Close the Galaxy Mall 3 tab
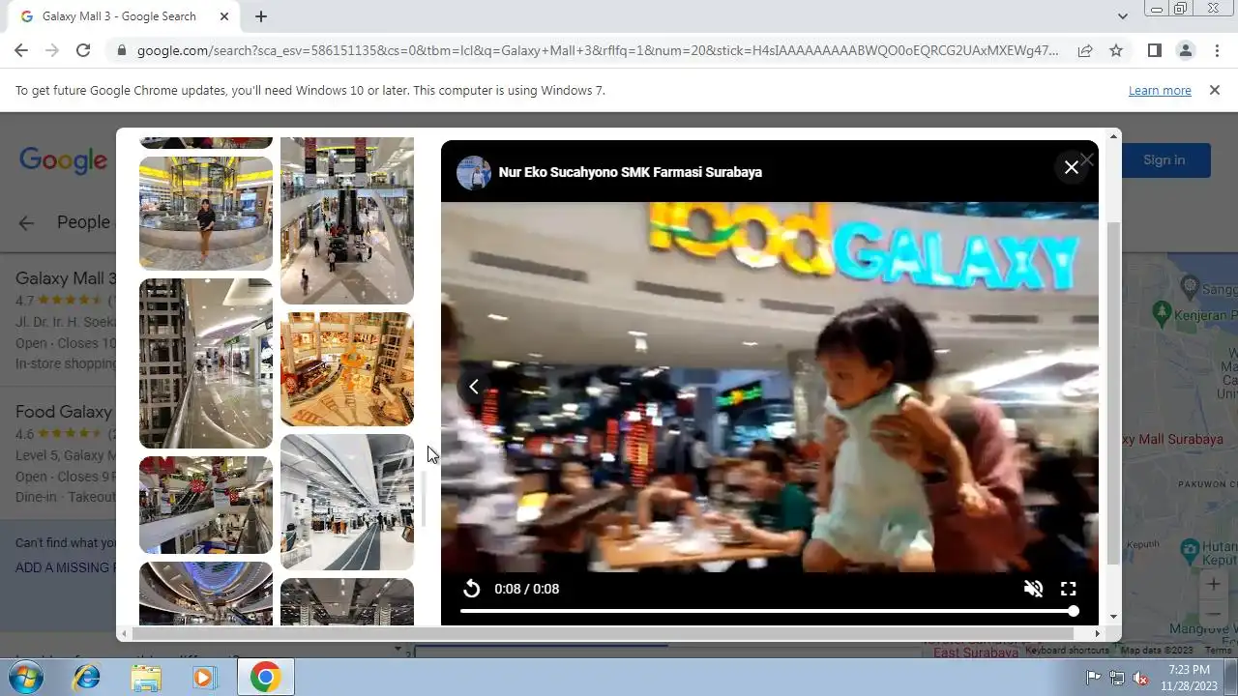Viewport: 1238px width, 696px height. pos(224,16)
